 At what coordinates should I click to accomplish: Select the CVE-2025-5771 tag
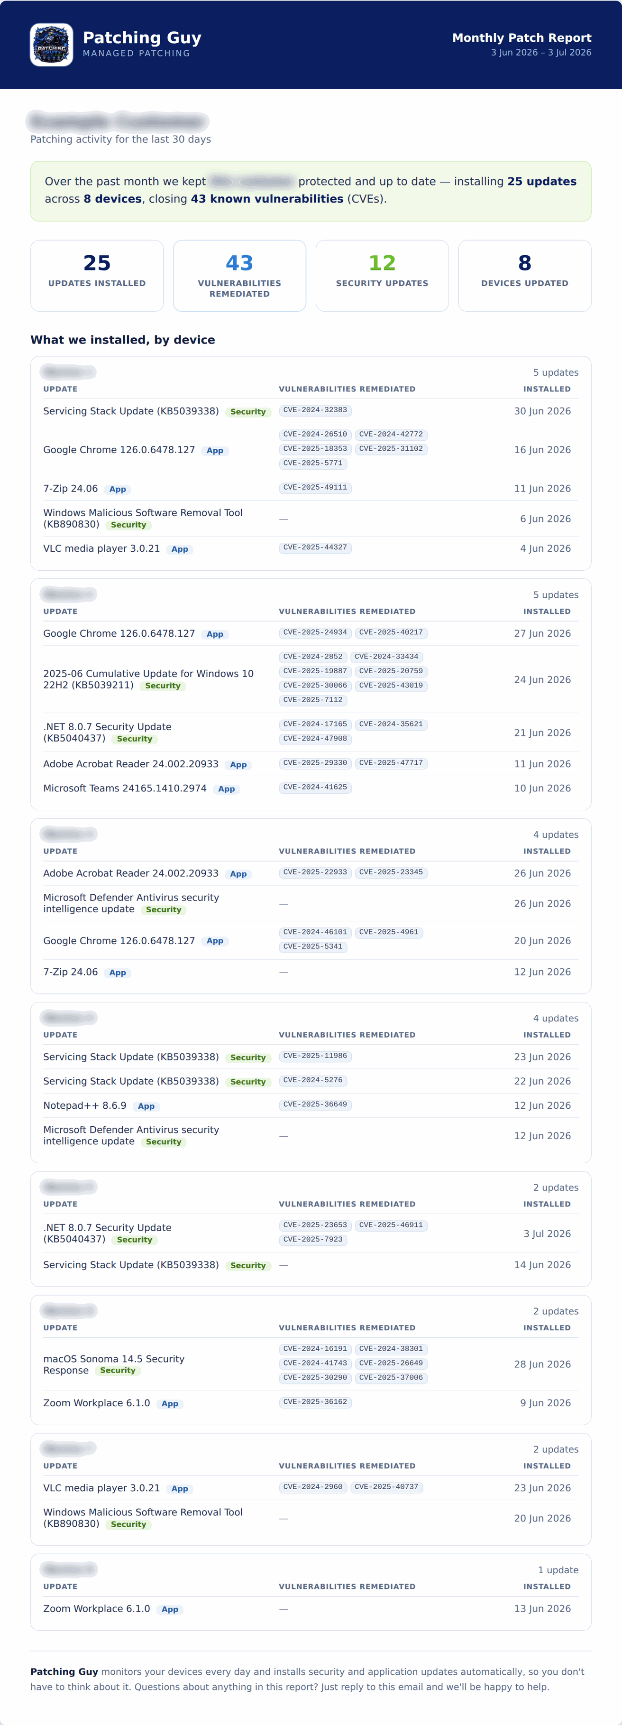click(312, 464)
